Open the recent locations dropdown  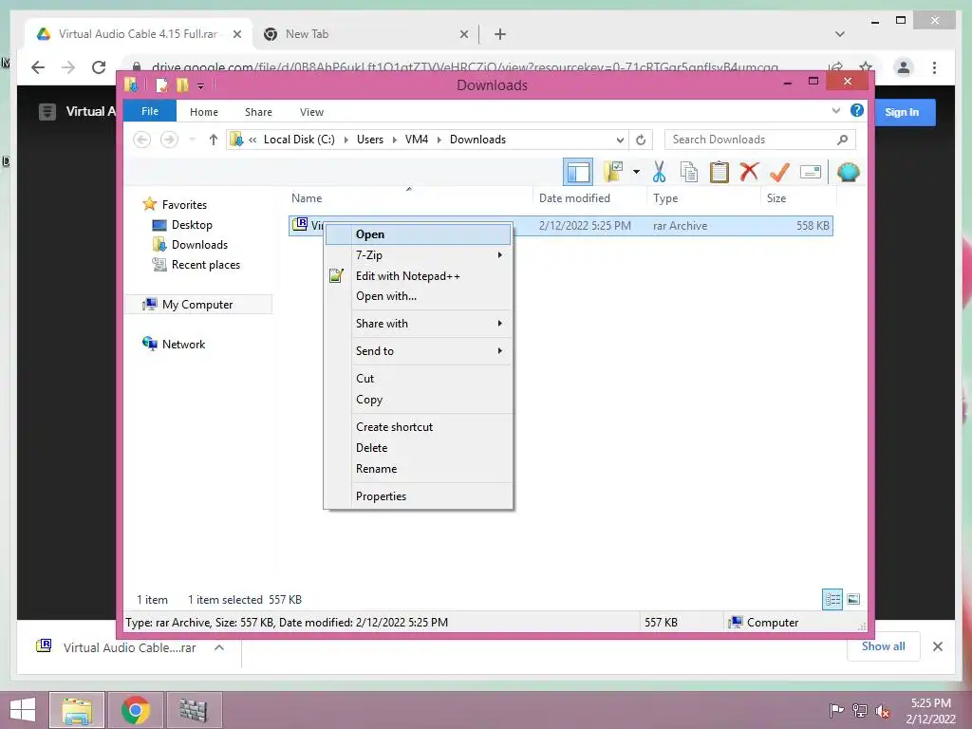pos(193,140)
